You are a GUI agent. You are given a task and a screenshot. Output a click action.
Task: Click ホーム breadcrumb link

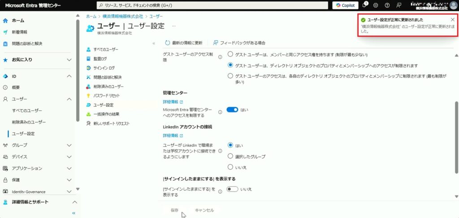click(91, 17)
